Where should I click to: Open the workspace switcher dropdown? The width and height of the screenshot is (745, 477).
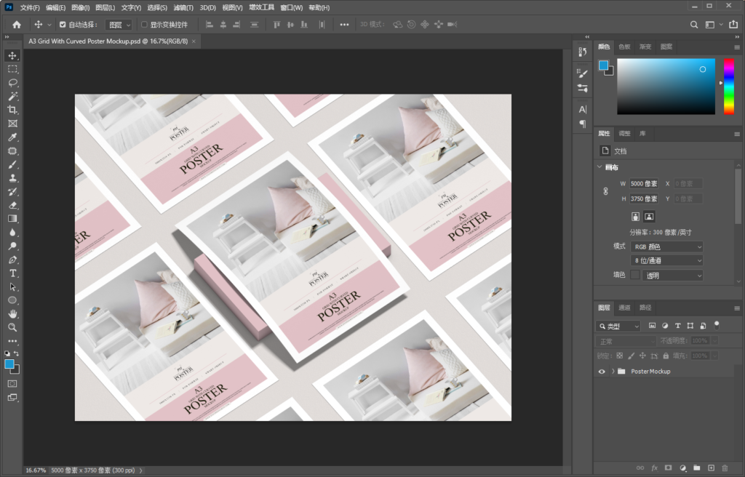[713, 25]
